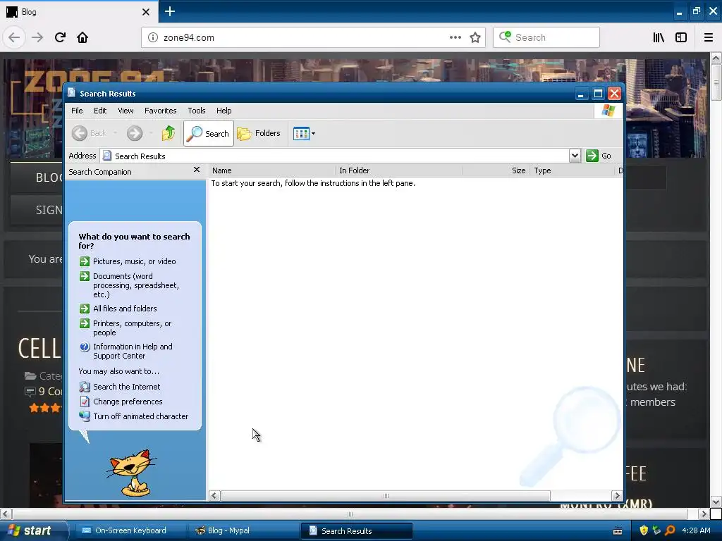The image size is (722, 541).
Task: Open the Help menu
Action: pyautogui.click(x=224, y=111)
